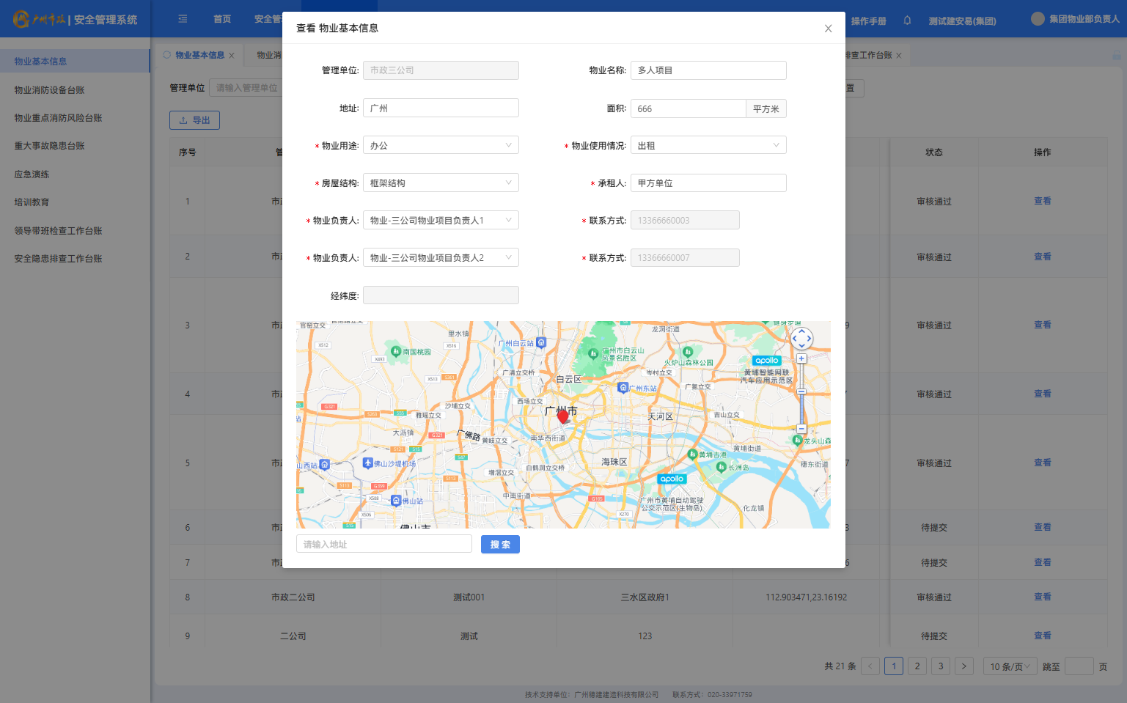The height and width of the screenshot is (703, 1127).
Task: Click the 广州东站 station icon on map
Action: pyautogui.click(x=623, y=388)
